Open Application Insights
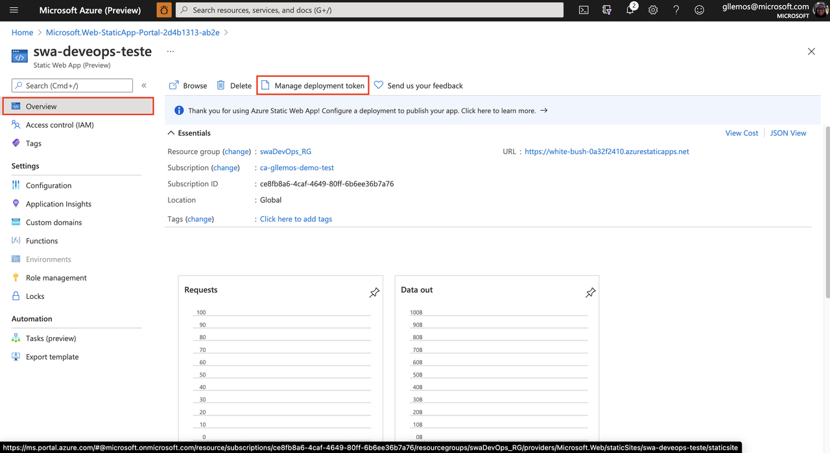 58,204
